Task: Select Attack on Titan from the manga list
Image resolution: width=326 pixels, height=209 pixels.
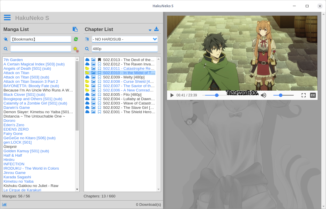Action: 16,73
